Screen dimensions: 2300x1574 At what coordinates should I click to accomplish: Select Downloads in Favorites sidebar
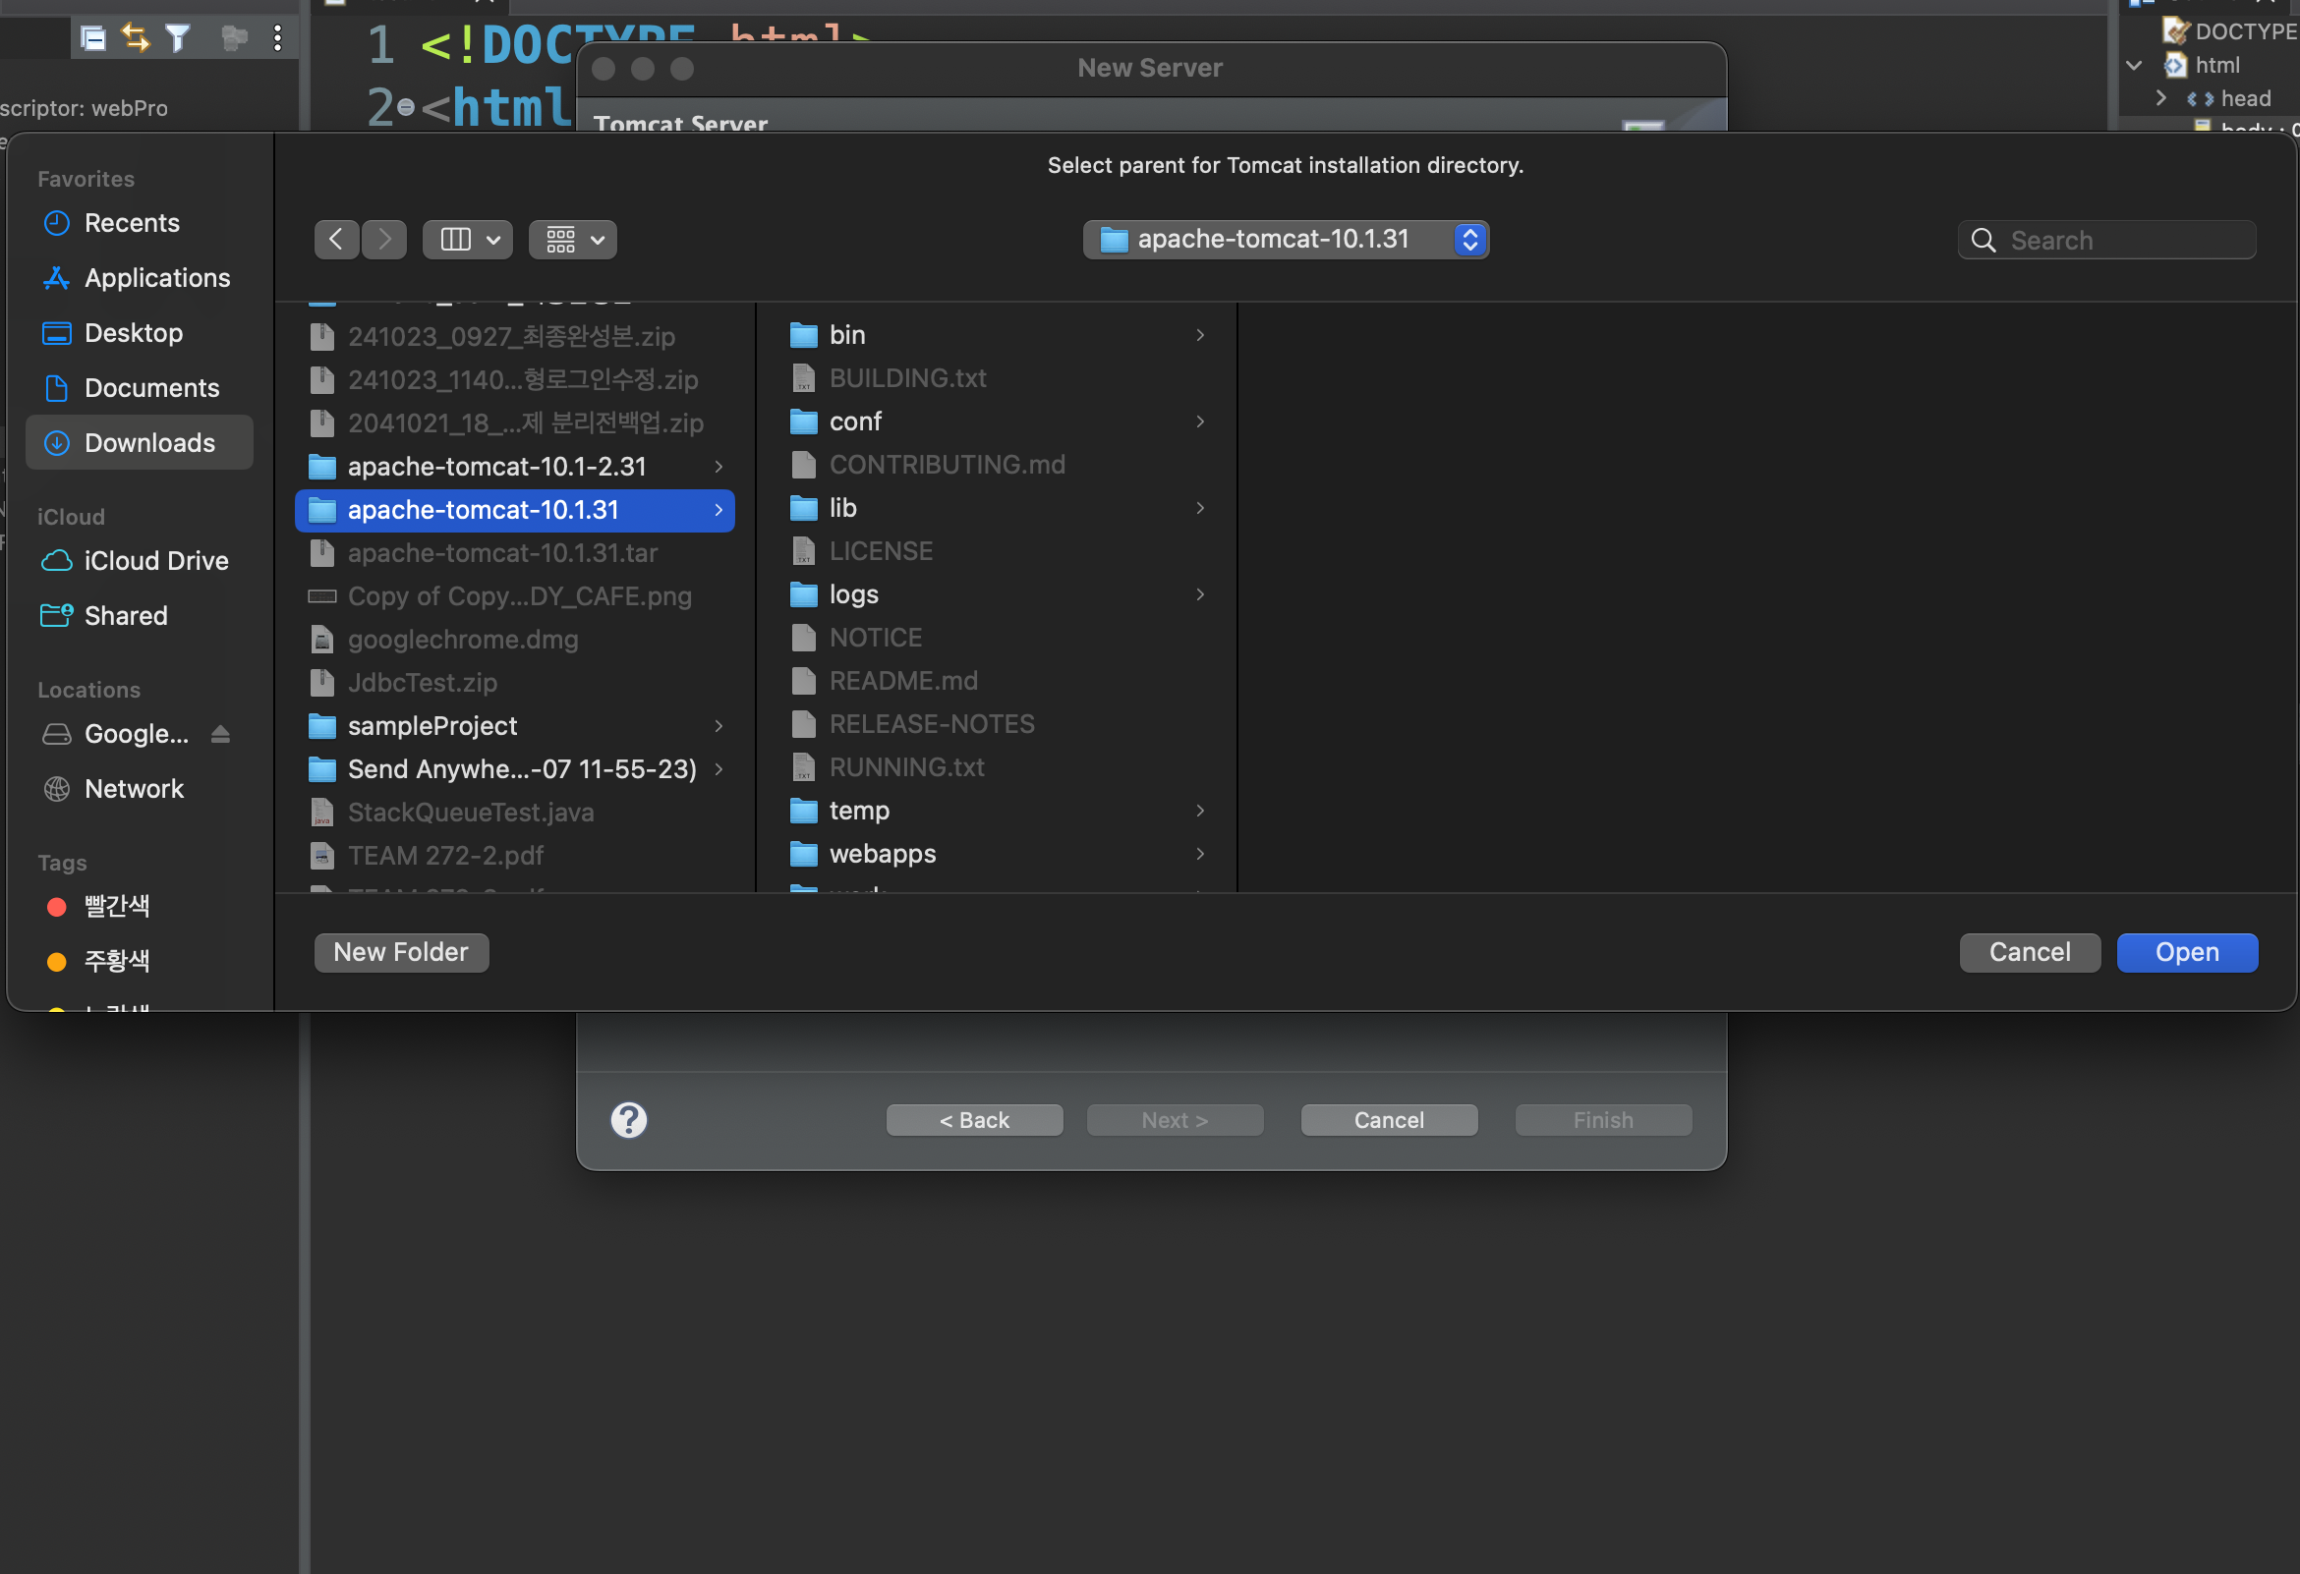140,443
